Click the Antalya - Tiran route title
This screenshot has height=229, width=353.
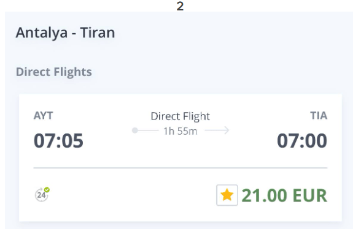65,33
